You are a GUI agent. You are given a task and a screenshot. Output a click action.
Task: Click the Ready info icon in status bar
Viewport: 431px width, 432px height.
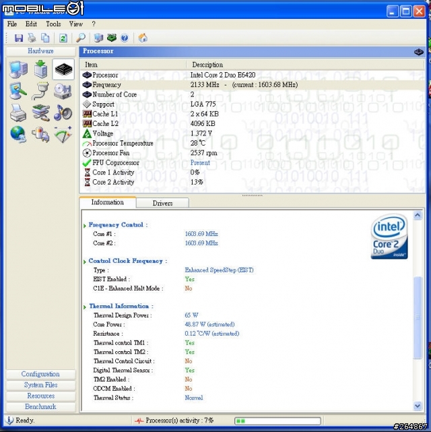[x=9, y=421]
